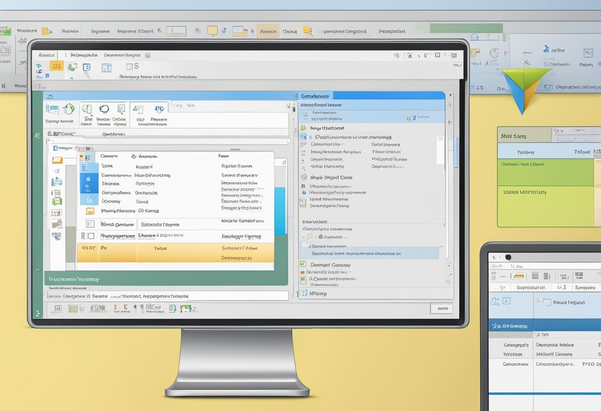Click the colorful triangle logo at top right

(x=525, y=89)
